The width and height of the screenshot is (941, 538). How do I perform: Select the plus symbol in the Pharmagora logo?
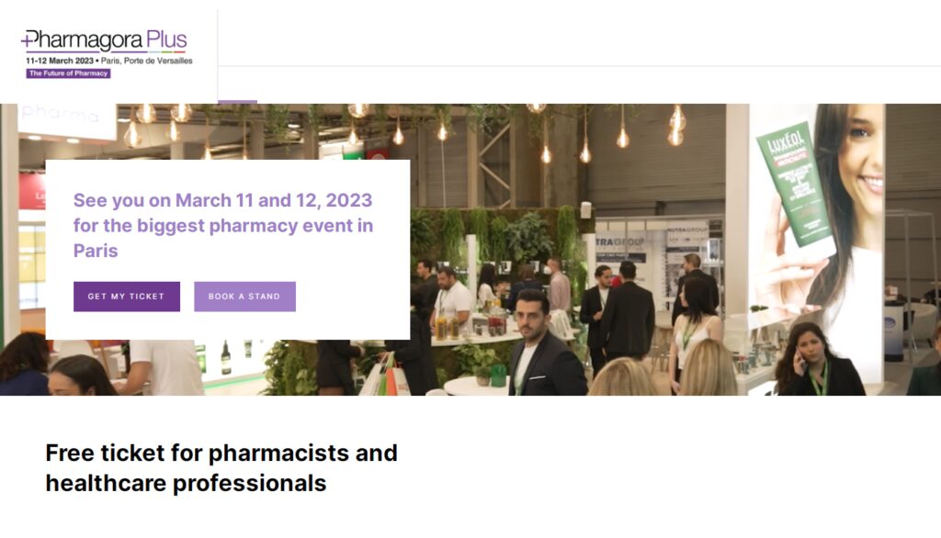pos(28,40)
